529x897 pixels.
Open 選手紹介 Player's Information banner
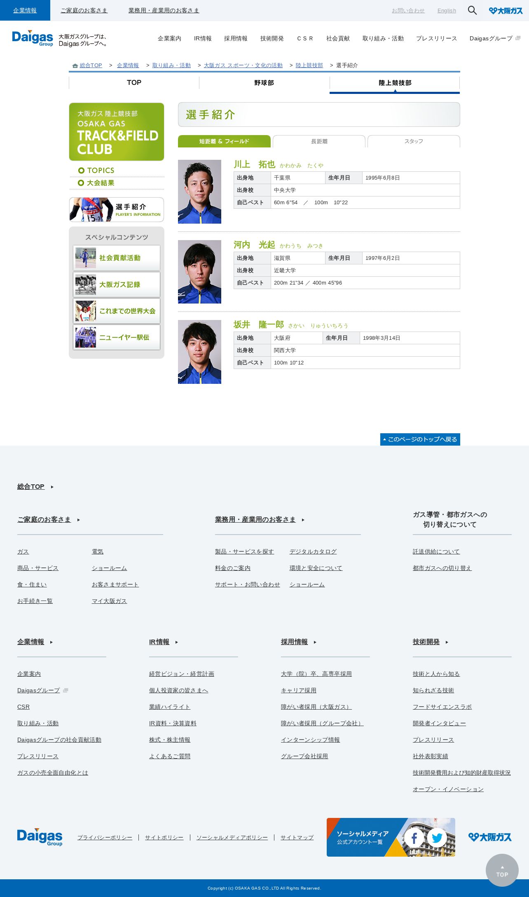pos(117,210)
